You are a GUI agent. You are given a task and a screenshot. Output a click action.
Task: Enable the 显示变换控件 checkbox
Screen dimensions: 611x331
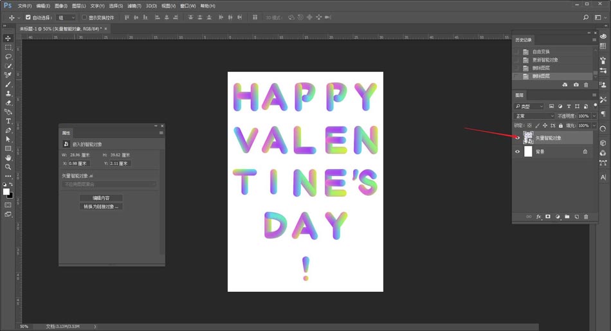pyautogui.click(x=84, y=17)
